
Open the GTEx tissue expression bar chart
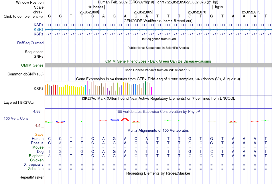click(98, 88)
